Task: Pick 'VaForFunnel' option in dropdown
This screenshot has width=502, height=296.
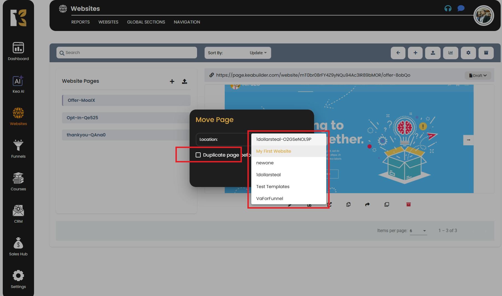Action: coord(270,198)
